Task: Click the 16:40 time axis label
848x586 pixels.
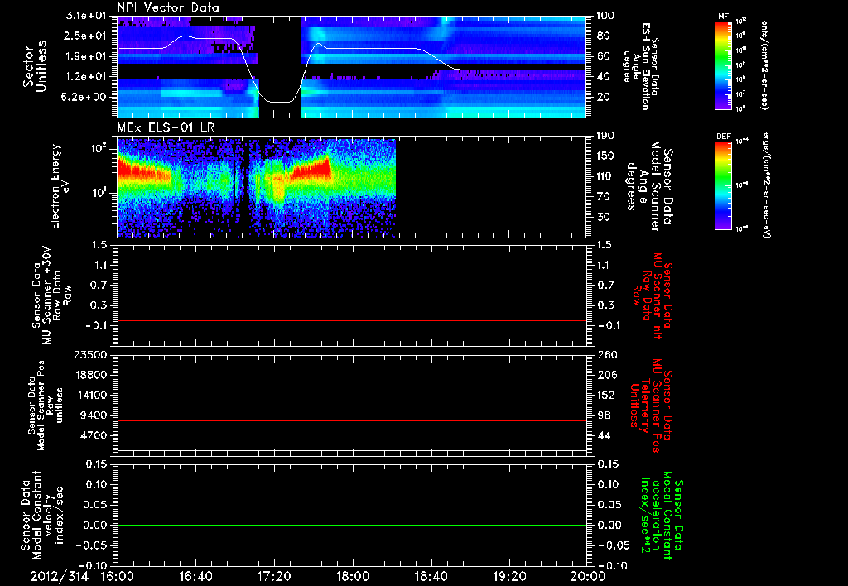Action: click(195, 576)
